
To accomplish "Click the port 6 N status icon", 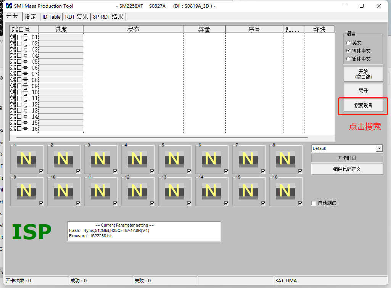I will tap(211, 159).
